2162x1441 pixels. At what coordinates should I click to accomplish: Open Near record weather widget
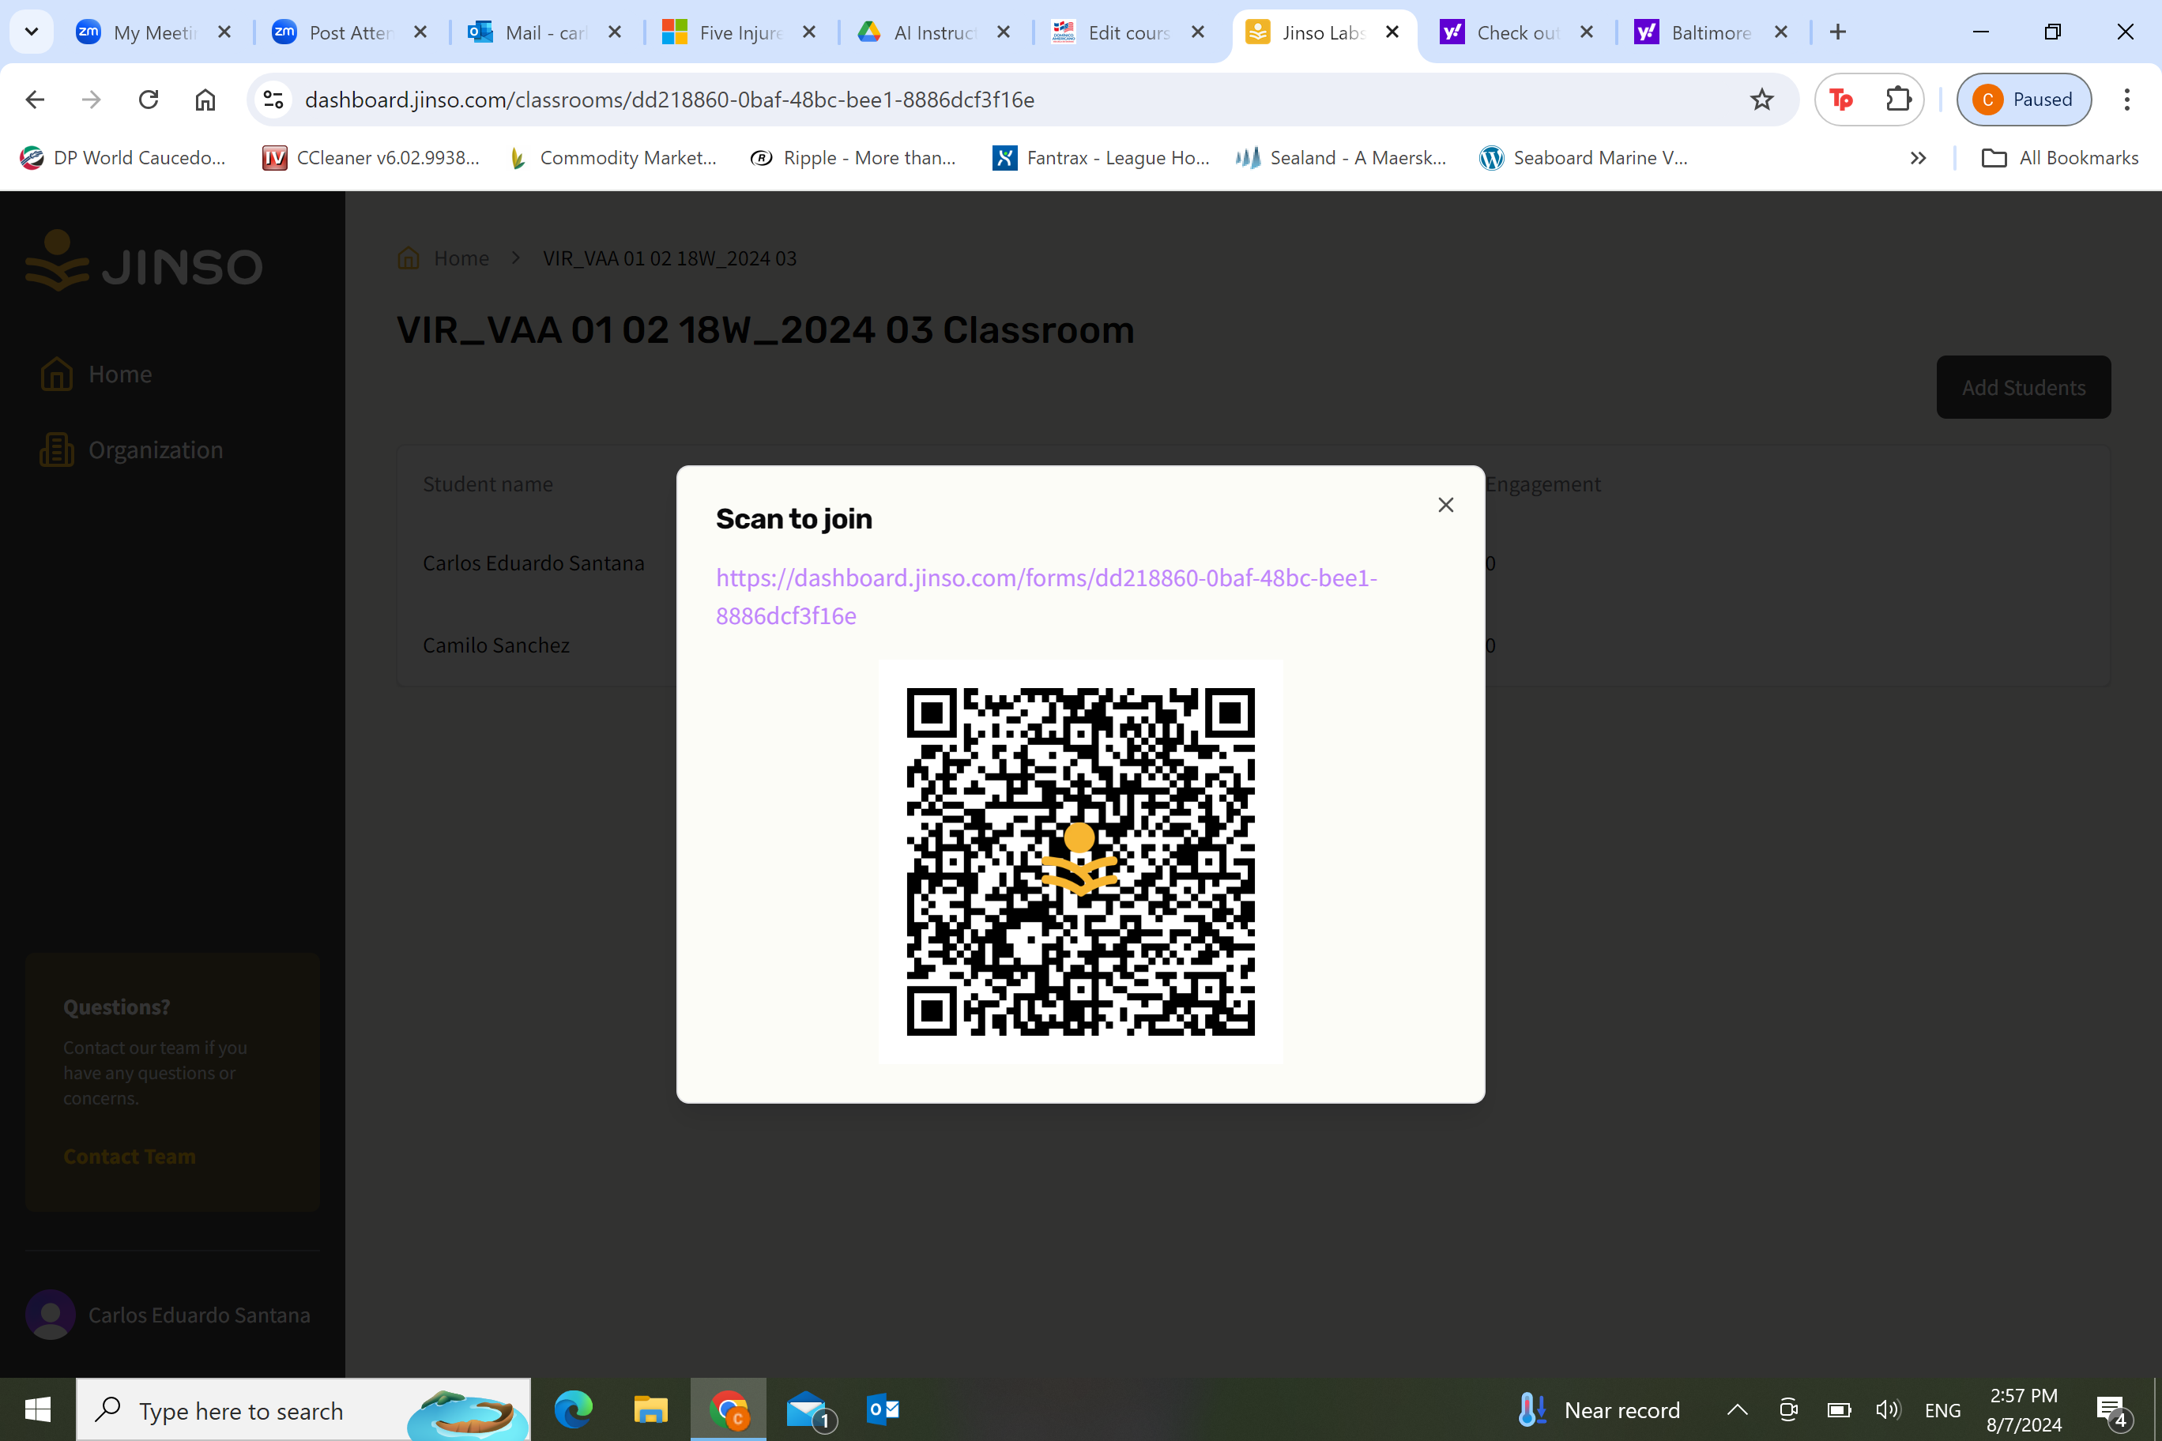(1598, 1409)
